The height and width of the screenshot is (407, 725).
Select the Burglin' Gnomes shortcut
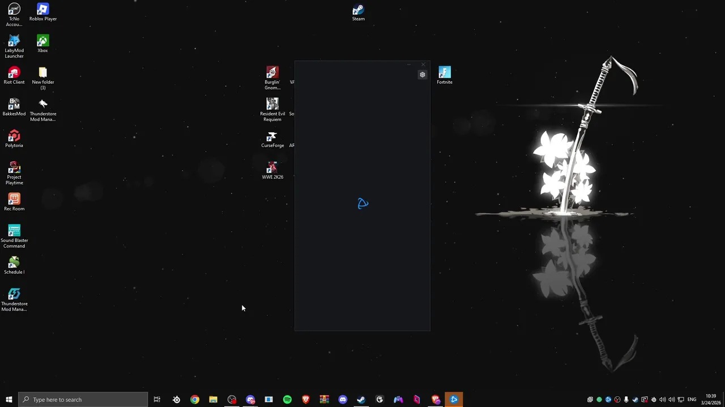coord(272,79)
